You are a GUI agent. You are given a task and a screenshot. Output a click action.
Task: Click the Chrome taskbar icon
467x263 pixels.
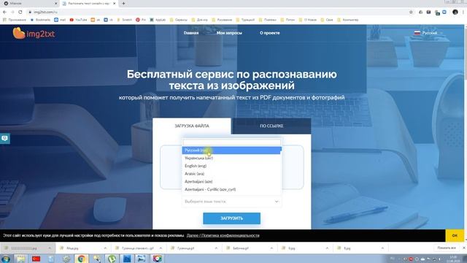pos(82,259)
